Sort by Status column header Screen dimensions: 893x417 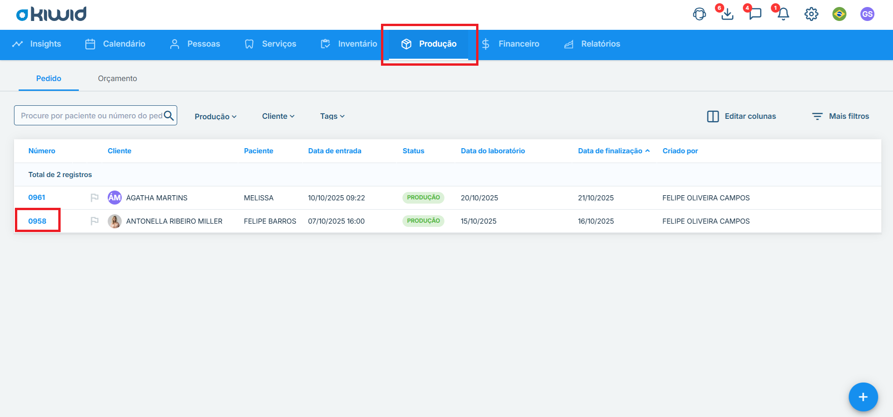[x=413, y=151]
